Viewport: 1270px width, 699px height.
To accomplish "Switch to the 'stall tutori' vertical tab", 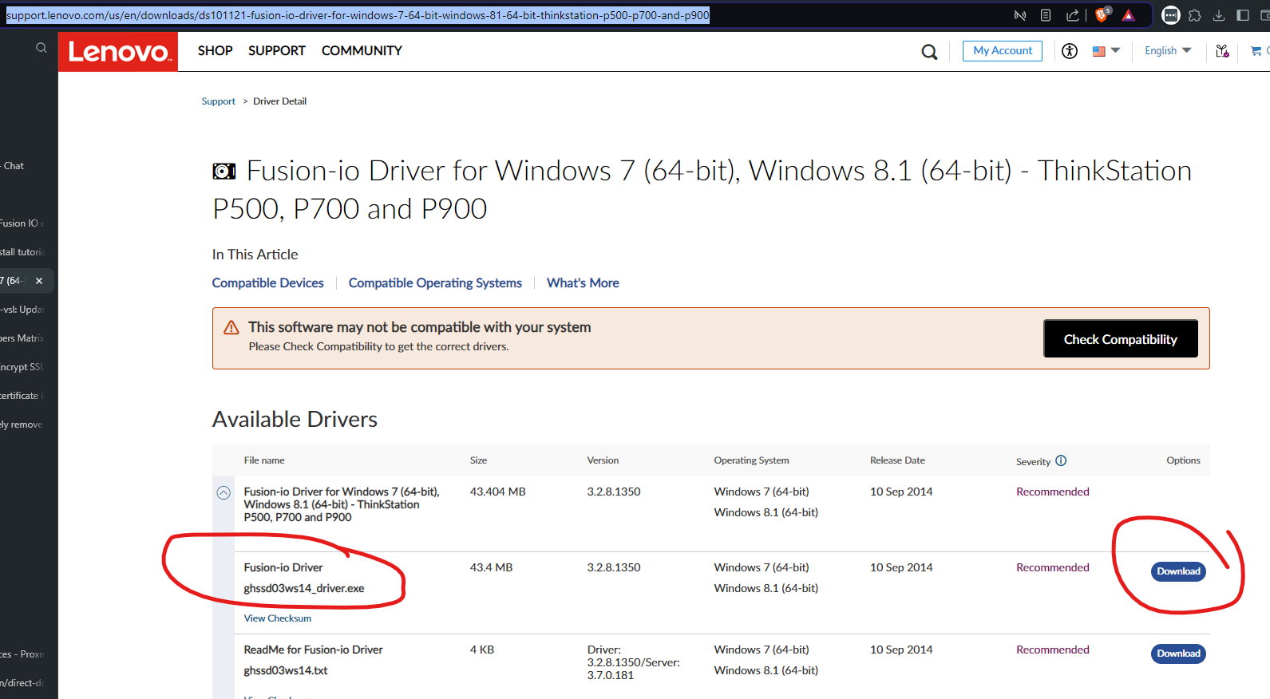I will coord(27,252).
